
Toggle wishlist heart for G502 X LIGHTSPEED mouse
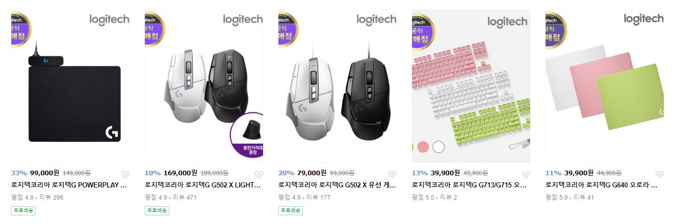(258, 174)
